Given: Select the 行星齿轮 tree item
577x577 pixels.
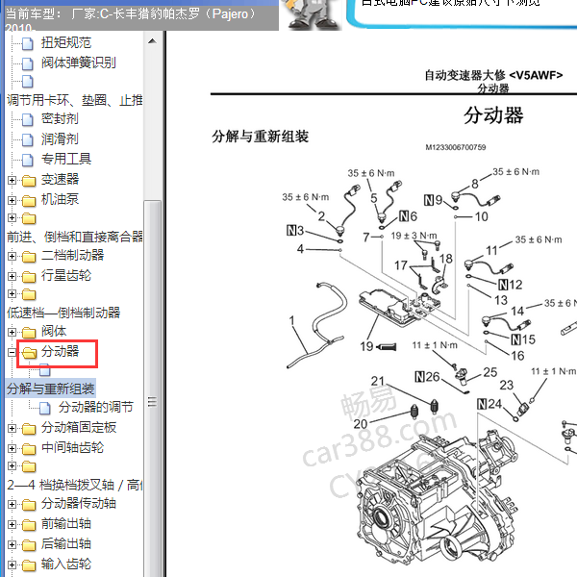Looking at the screenshot, I should [x=65, y=275].
